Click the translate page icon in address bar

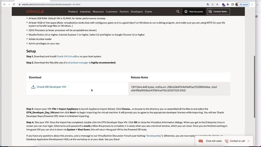(208, 4)
